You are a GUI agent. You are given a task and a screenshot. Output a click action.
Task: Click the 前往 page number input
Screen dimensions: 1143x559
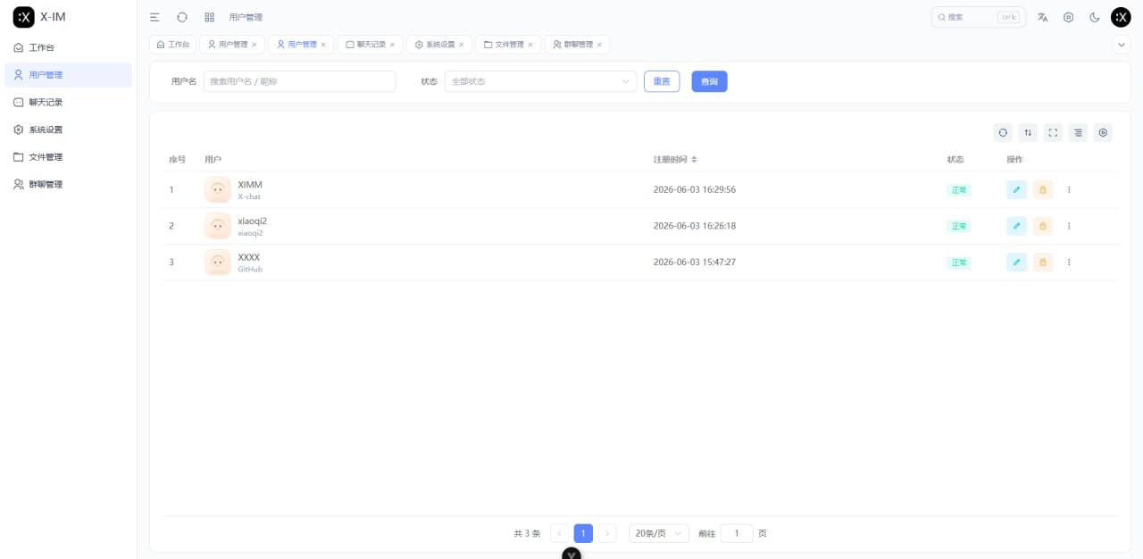(737, 533)
